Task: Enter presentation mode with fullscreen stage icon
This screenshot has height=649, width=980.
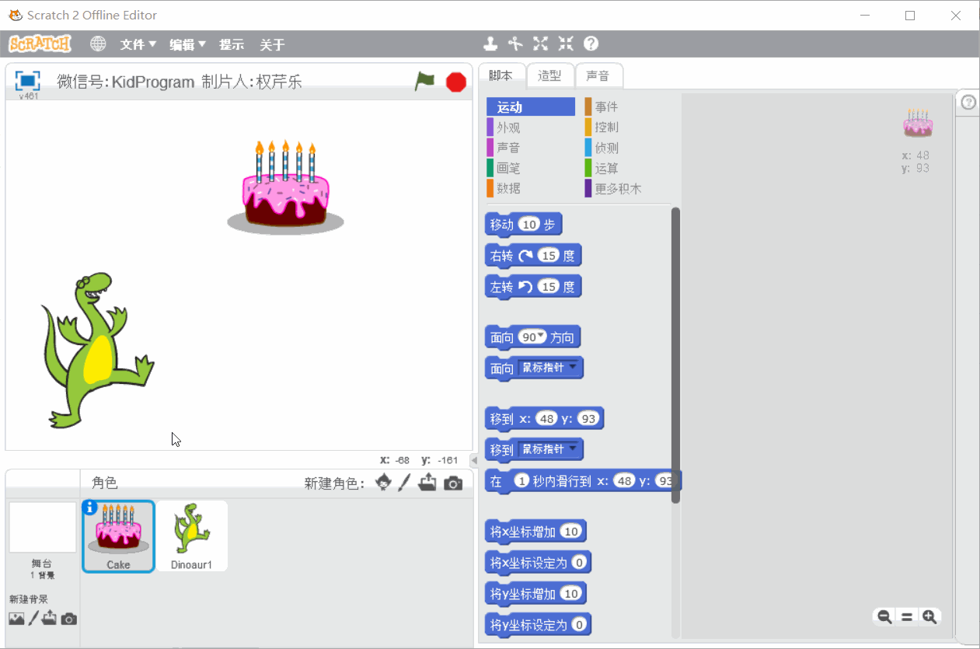Action: click(x=27, y=81)
